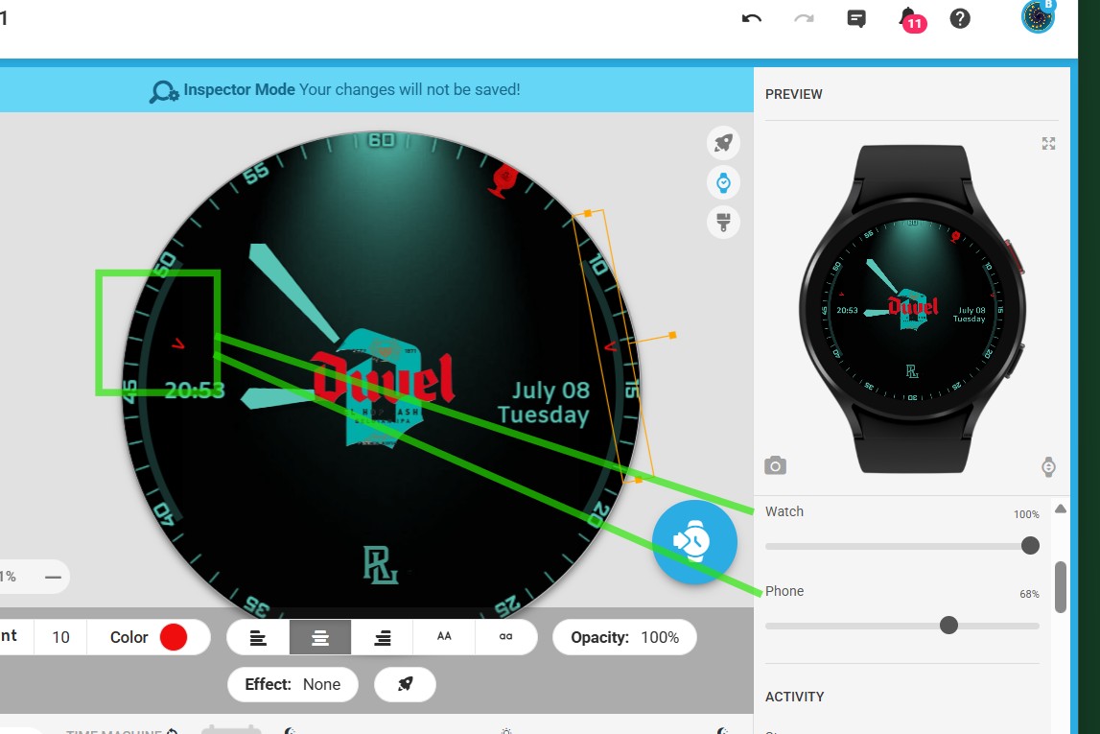The height and width of the screenshot is (734, 1100).
Task: Adjust the Phone battery slider handle
Action: click(x=948, y=625)
